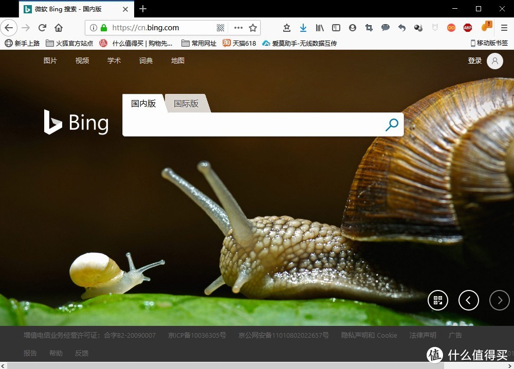Close the Bing search tab
Image resolution: width=514 pixels, height=369 pixels.
(125, 9)
